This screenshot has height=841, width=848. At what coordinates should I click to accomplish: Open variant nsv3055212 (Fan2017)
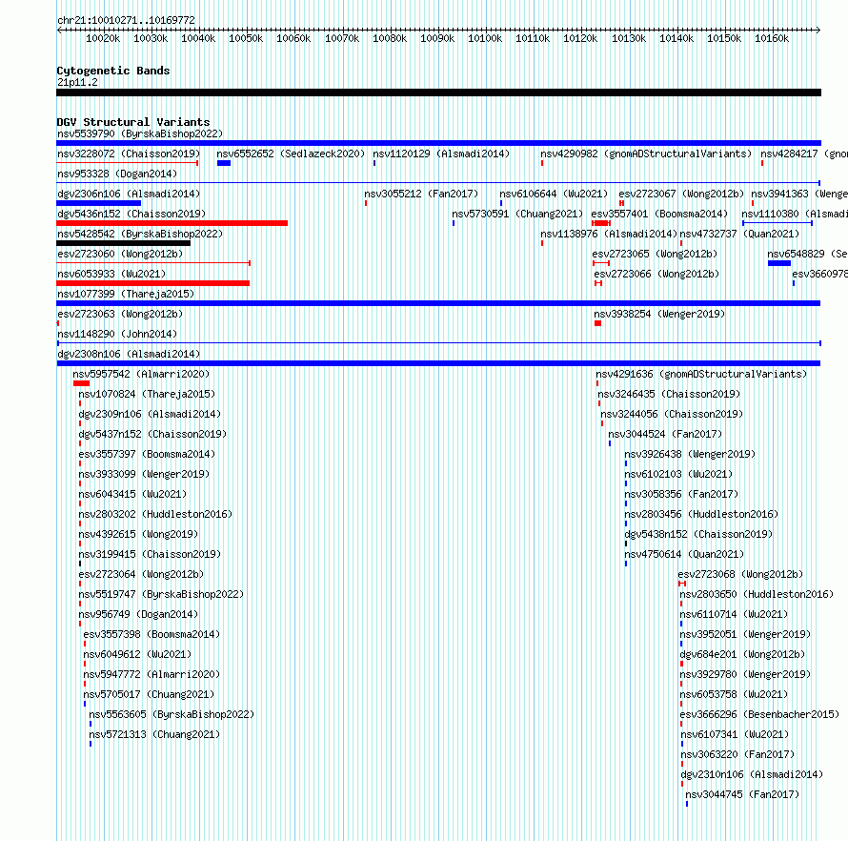pyautogui.click(x=421, y=194)
